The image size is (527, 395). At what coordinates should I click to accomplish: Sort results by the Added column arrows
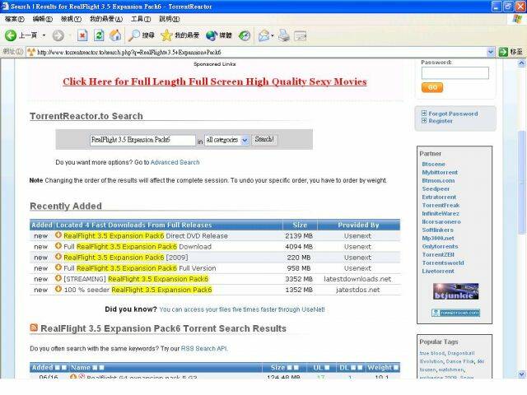60,368
